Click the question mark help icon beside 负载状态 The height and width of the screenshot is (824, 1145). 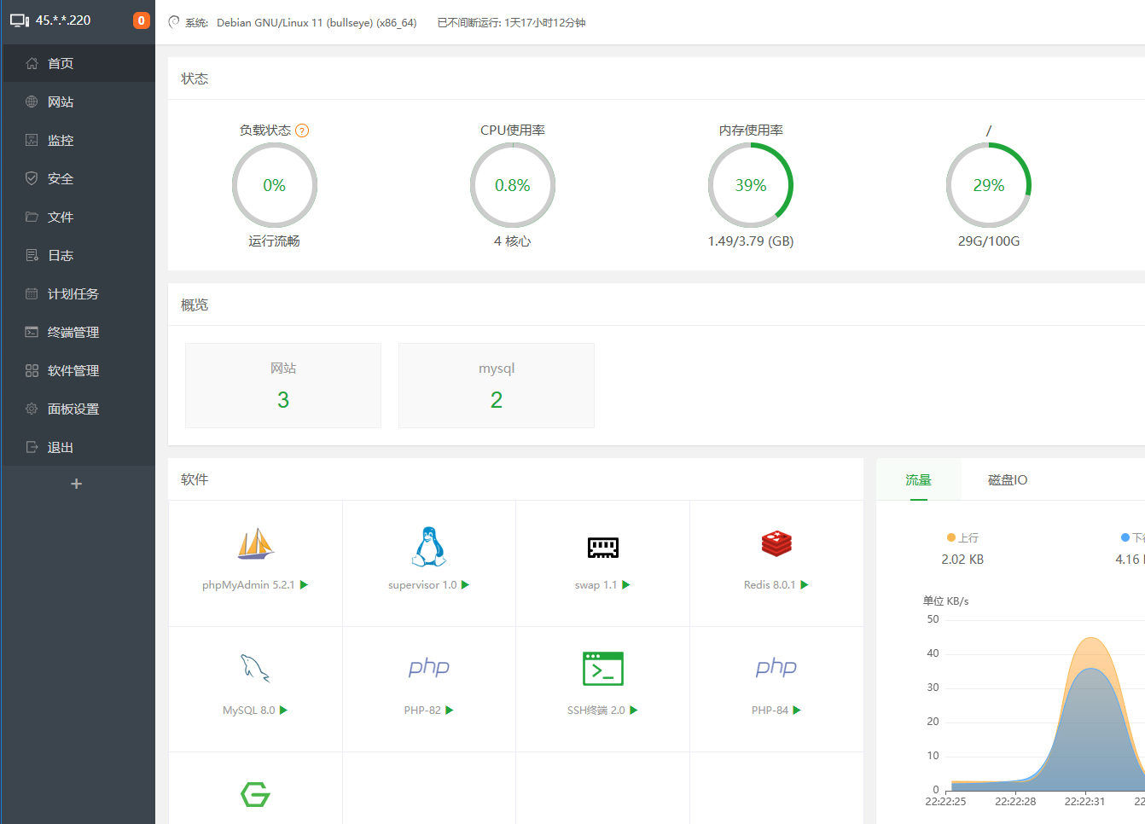click(x=302, y=131)
